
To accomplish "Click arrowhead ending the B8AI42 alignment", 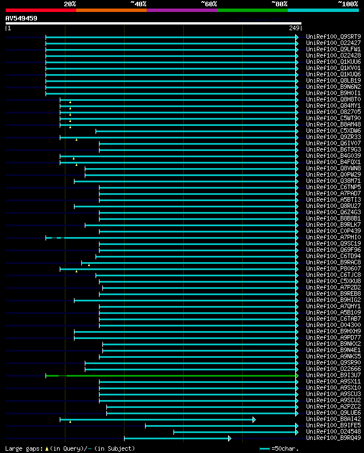I will point(254,419).
